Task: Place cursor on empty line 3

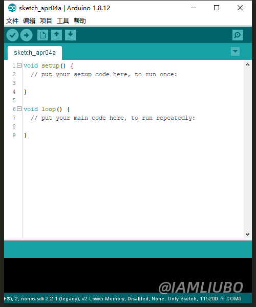Action: point(133,83)
